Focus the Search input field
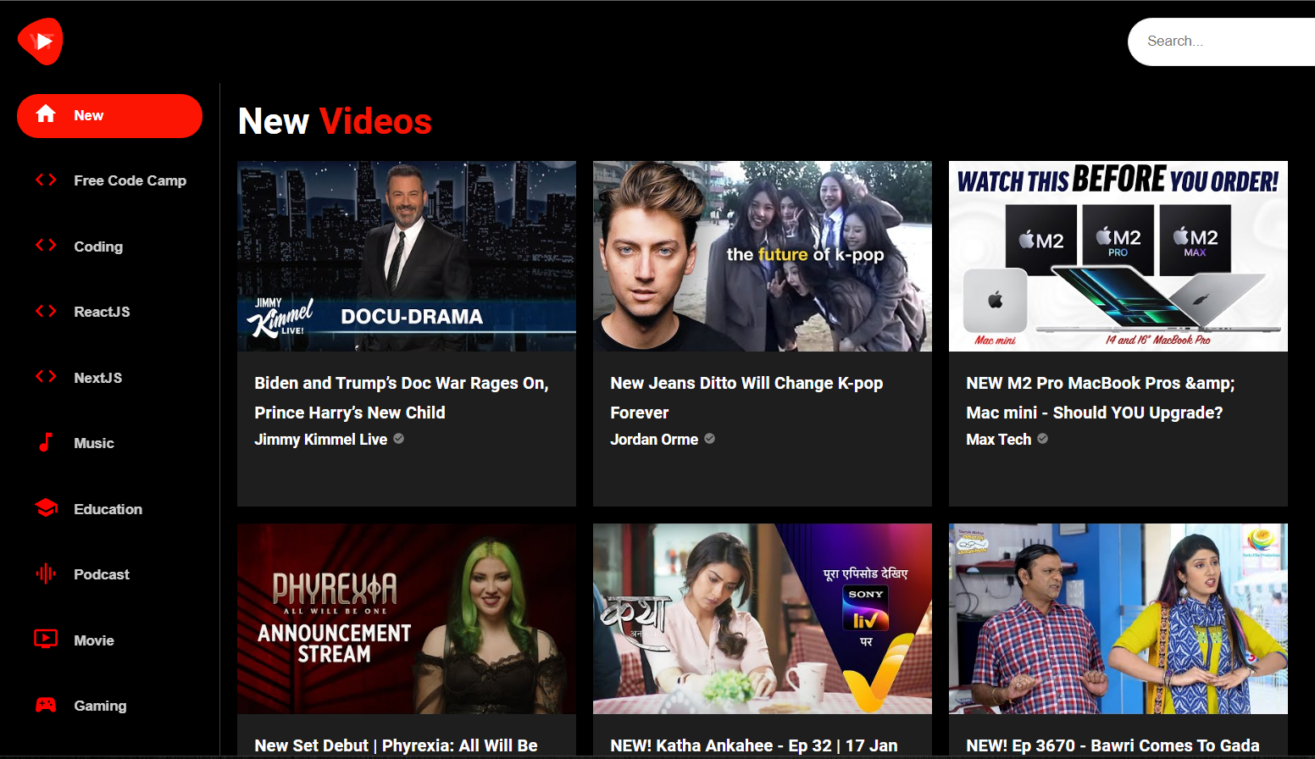Viewport: 1315px width, 759px height. [1221, 42]
